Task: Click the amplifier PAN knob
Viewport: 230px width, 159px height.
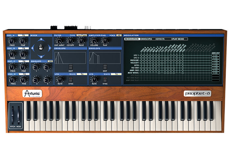Action: point(104,41)
